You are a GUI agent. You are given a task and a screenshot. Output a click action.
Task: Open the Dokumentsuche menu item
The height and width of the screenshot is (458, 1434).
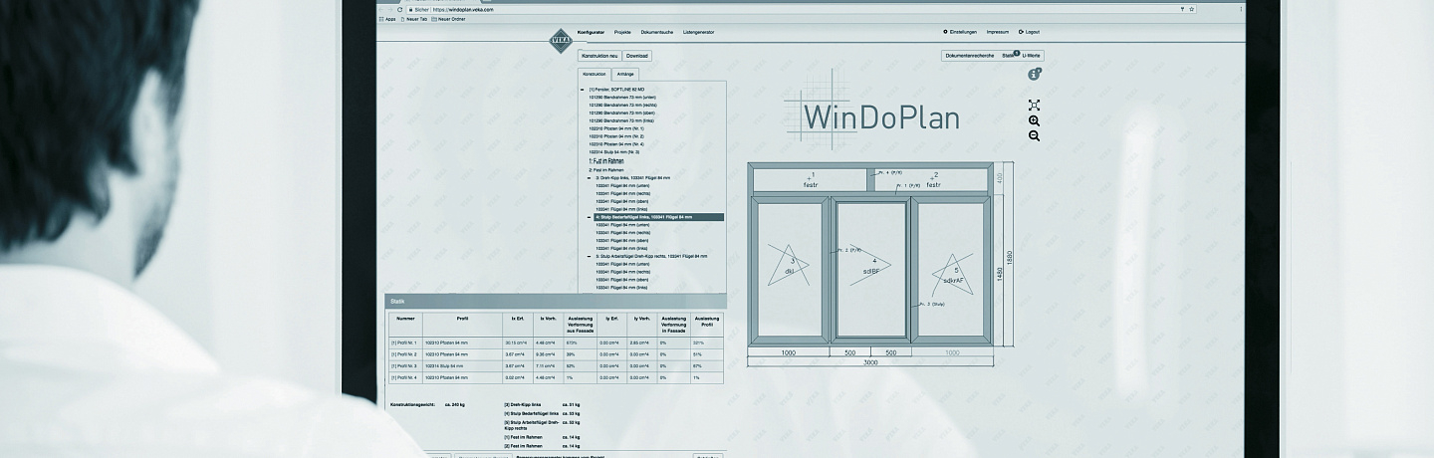(657, 32)
